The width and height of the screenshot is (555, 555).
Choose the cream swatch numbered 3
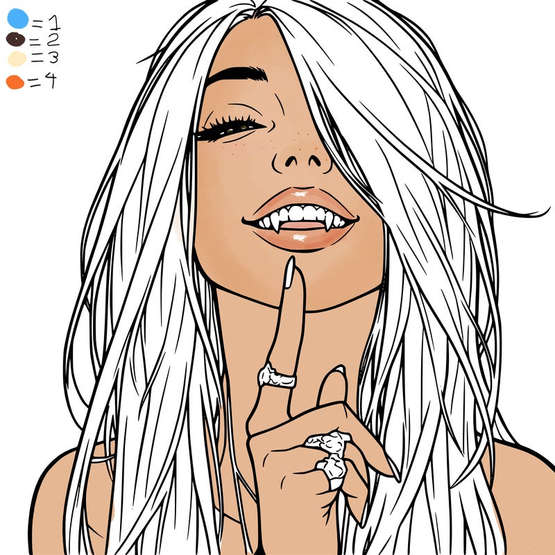click(x=17, y=60)
